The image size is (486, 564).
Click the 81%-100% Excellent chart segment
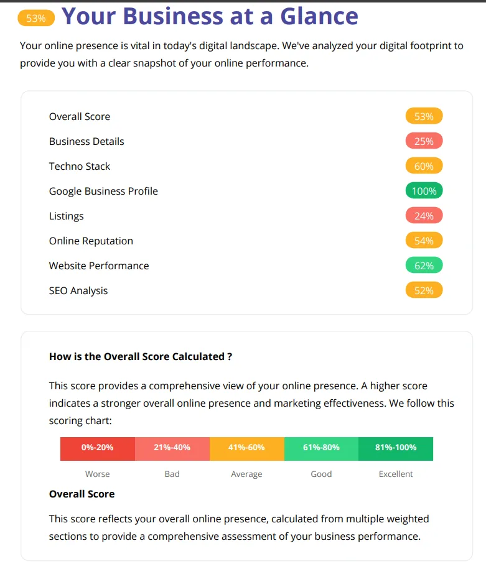click(x=396, y=448)
